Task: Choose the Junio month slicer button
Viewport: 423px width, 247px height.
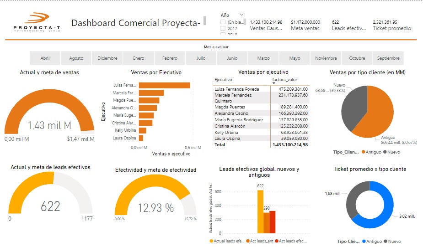Action: tap(232, 58)
